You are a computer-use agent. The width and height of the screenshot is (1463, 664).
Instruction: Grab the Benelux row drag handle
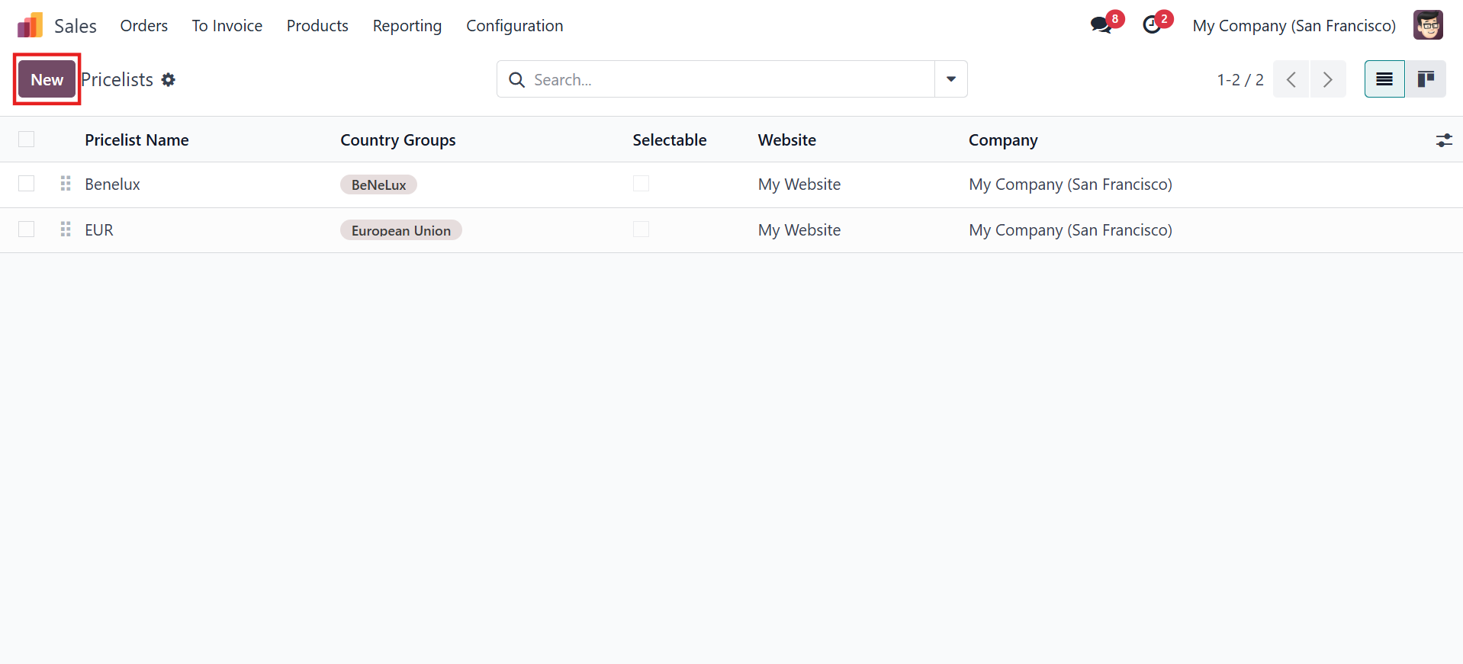pyautogui.click(x=66, y=184)
